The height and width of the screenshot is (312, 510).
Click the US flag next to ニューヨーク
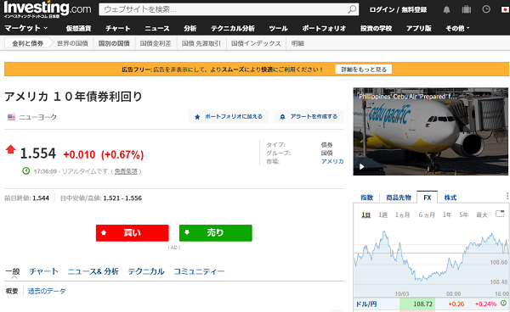click(x=11, y=117)
